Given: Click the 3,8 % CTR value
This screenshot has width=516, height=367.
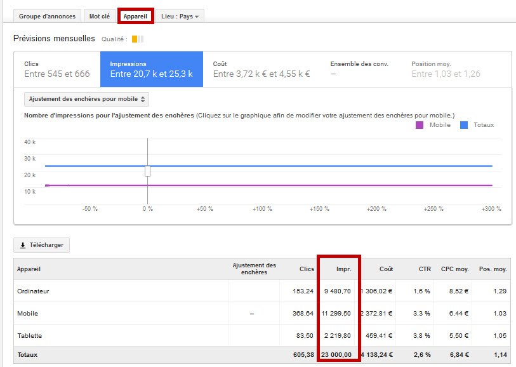Looking at the screenshot, I should [x=421, y=336].
